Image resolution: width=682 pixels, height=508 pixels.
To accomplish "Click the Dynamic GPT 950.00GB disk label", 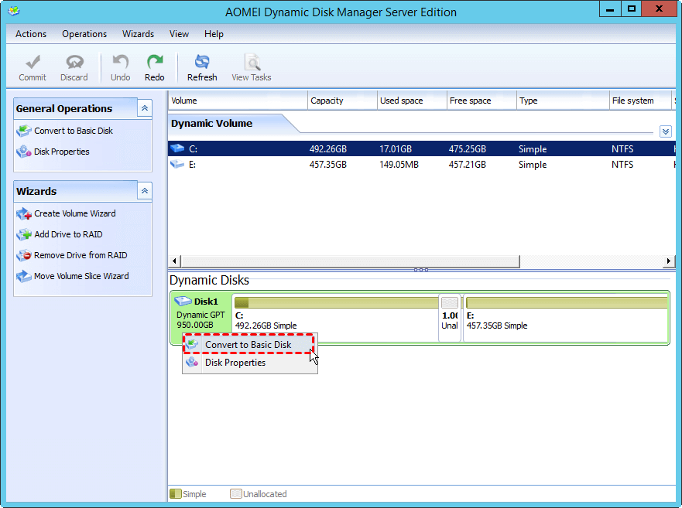I will [200, 320].
